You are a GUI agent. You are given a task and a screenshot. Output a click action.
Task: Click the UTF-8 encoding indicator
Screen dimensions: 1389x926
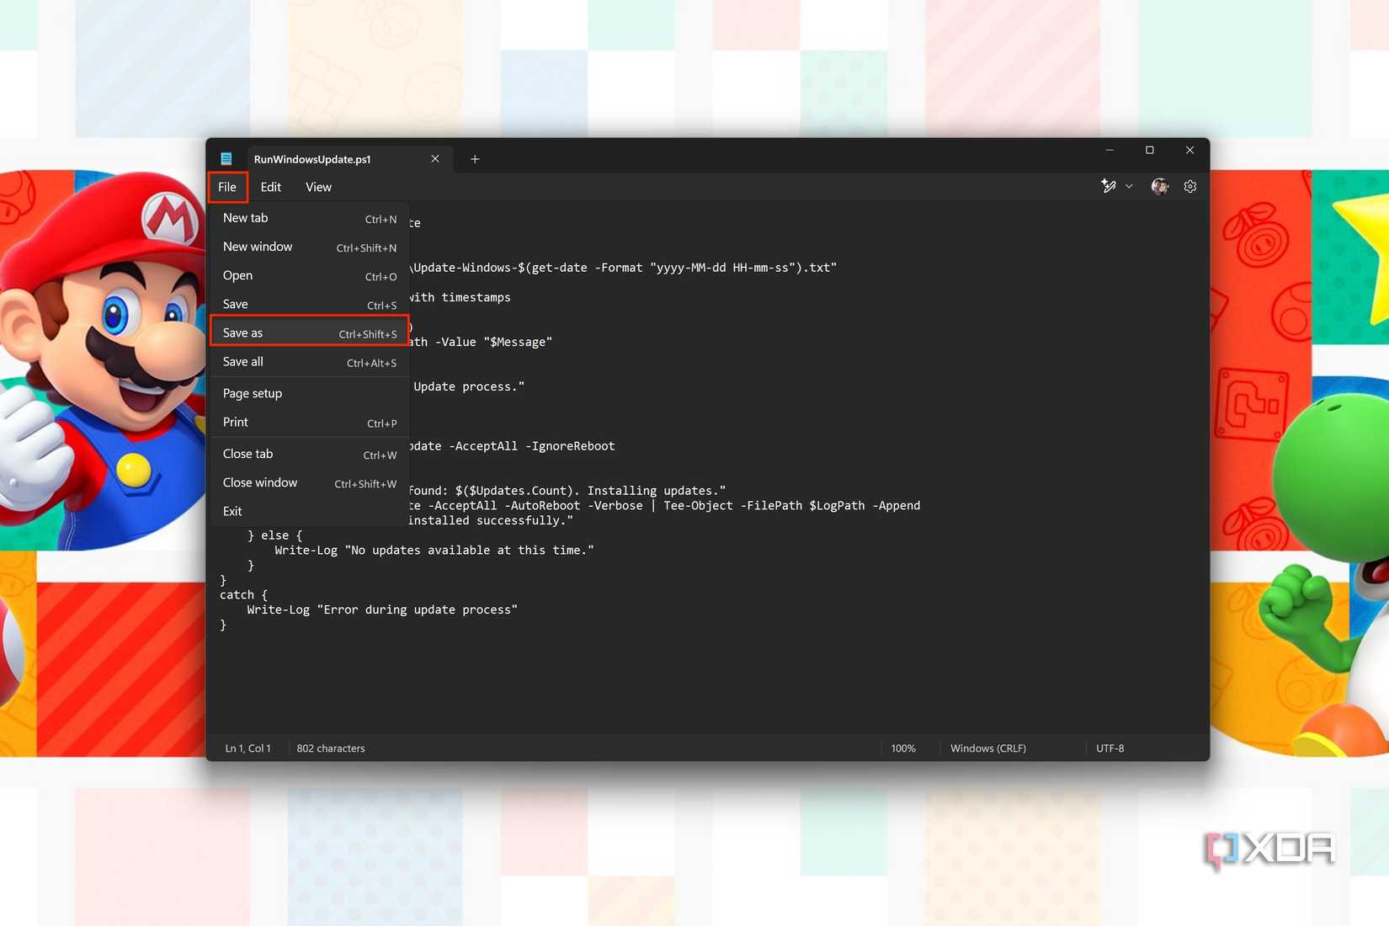tap(1110, 748)
